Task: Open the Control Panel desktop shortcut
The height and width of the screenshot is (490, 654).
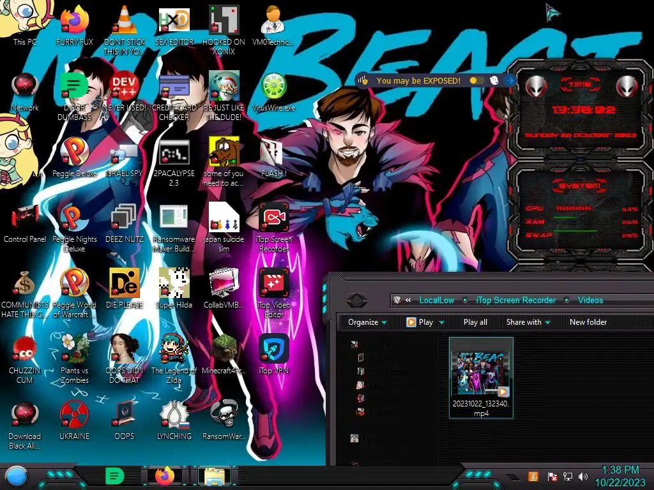Action: pyautogui.click(x=25, y=223)
